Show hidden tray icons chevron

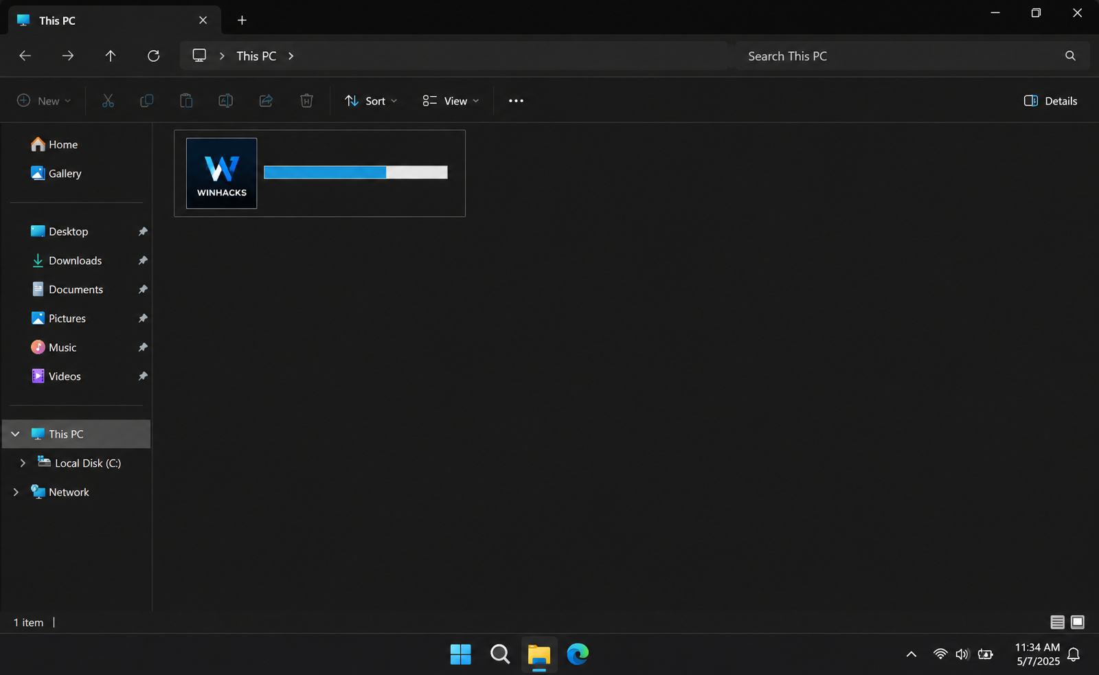point(911,654)
